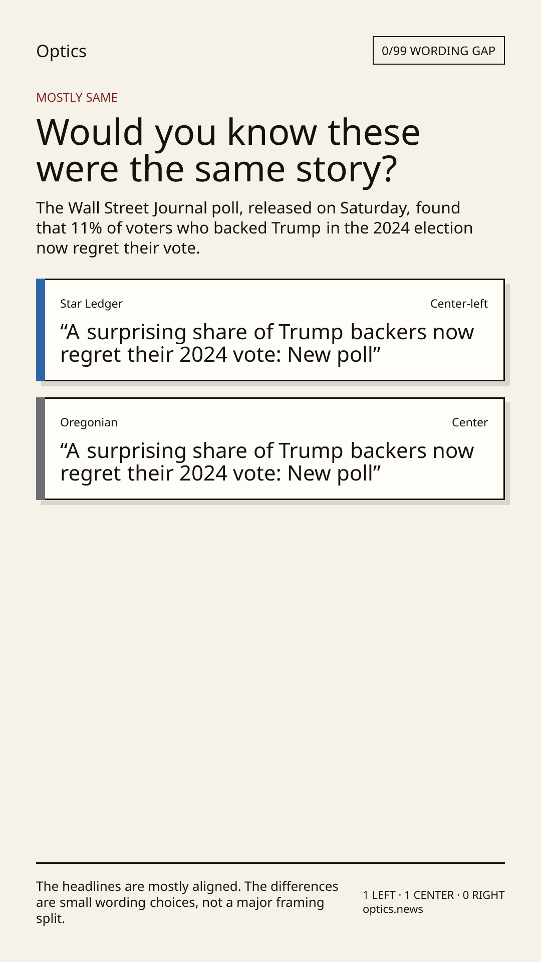This screenshot has height=962, width=541.
Task: Select the MOSTLY SAME label
Action: click(x=77, y=98)
